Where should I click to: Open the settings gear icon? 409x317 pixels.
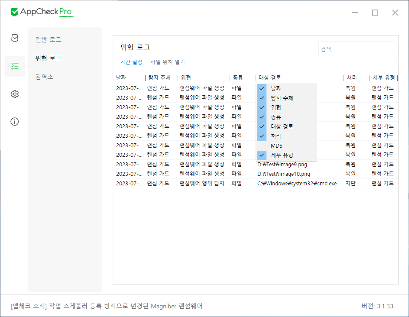coord(15,94)
